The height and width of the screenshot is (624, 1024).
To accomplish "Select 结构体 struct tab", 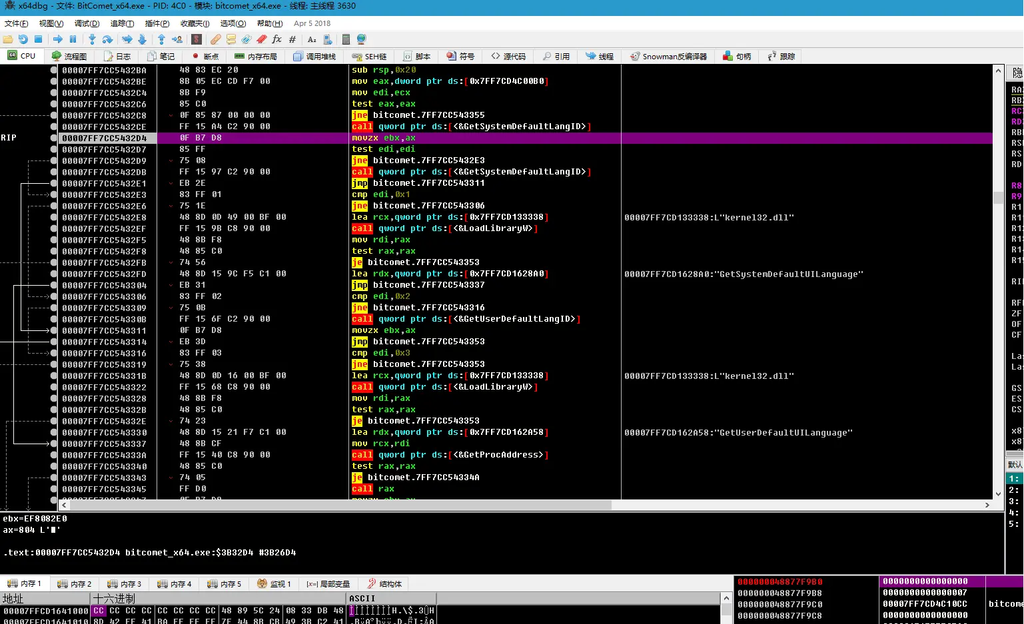I will coord(384,584).
